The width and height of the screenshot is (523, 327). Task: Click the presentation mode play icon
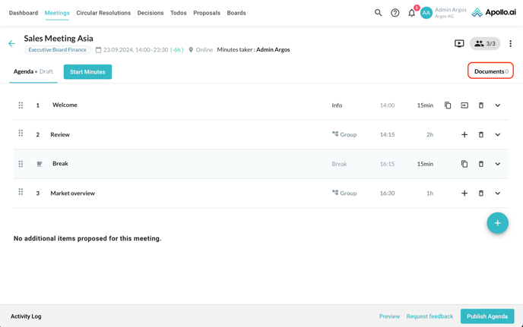[459, 43]
